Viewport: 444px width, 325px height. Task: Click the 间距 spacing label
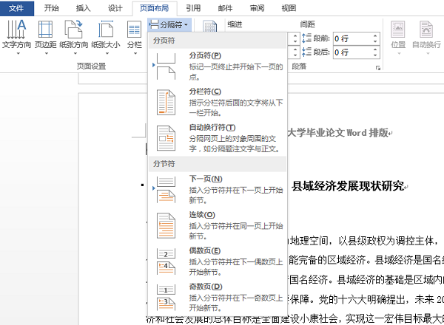[308, 24]
